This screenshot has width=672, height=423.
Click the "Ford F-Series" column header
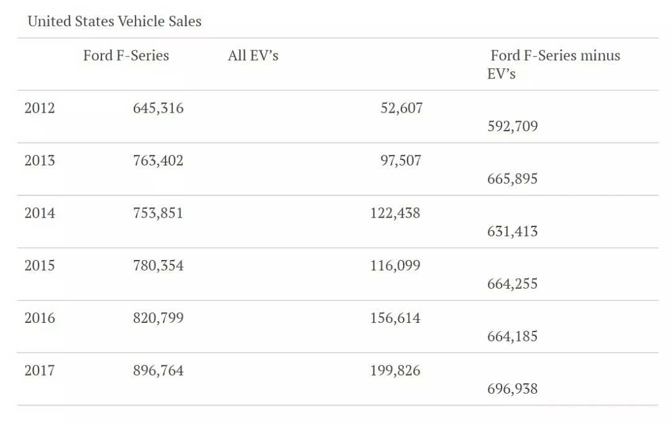point(126,55)
